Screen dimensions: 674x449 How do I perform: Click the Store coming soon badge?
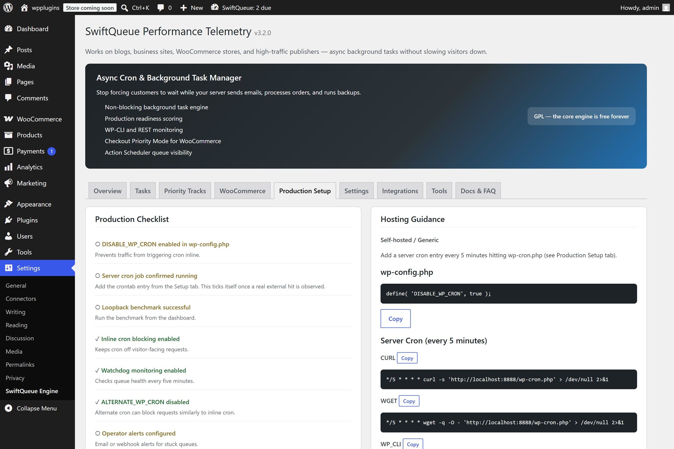tap(90, 8)
